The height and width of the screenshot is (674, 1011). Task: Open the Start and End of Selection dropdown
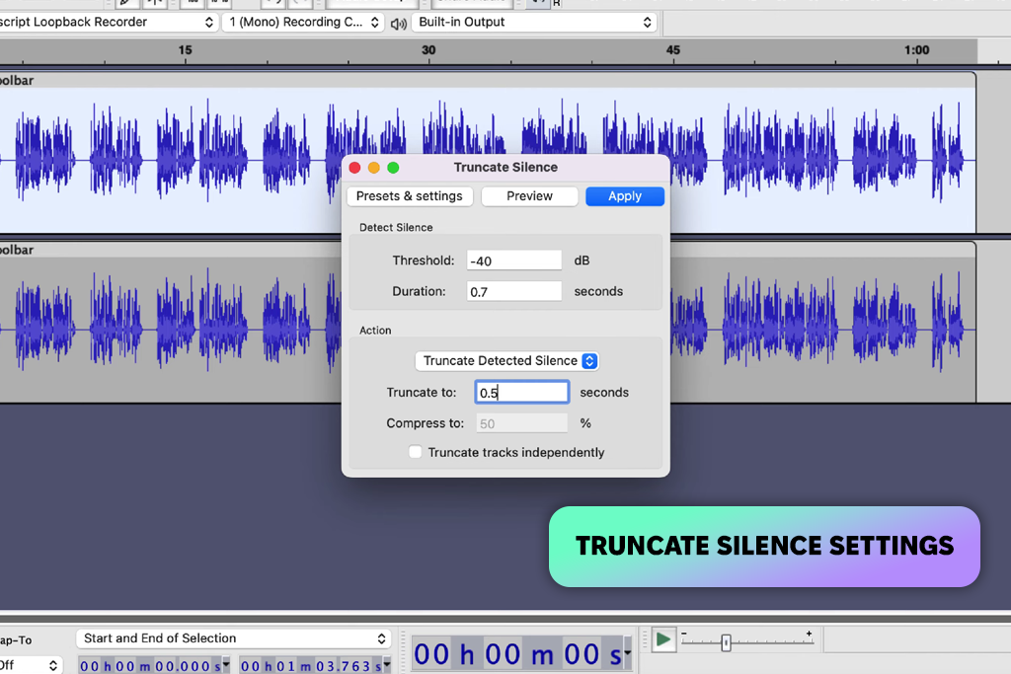pos(233,638)
